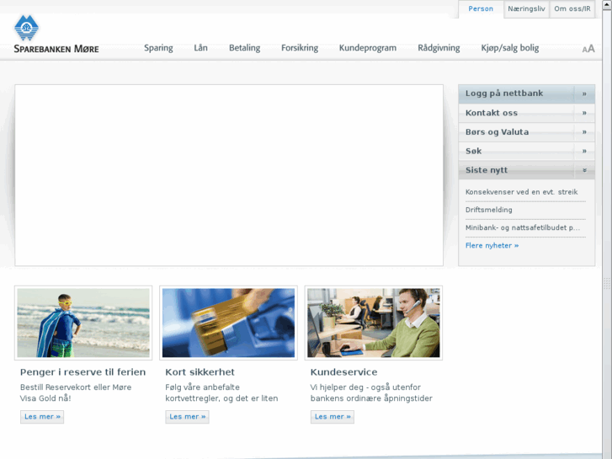The height and width of the screenshot is (459, 612).
Task: Open the Kundeprogram menu
Action: point(368,48)
